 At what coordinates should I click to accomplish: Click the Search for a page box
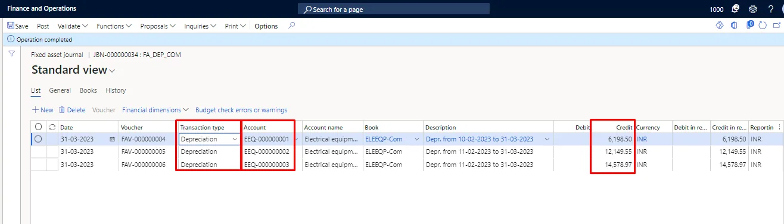(x=393, y=9)
